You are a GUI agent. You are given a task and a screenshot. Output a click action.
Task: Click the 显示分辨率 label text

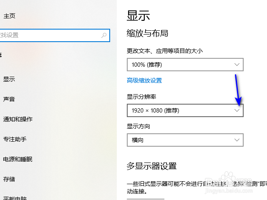click(x=141, y=97)
